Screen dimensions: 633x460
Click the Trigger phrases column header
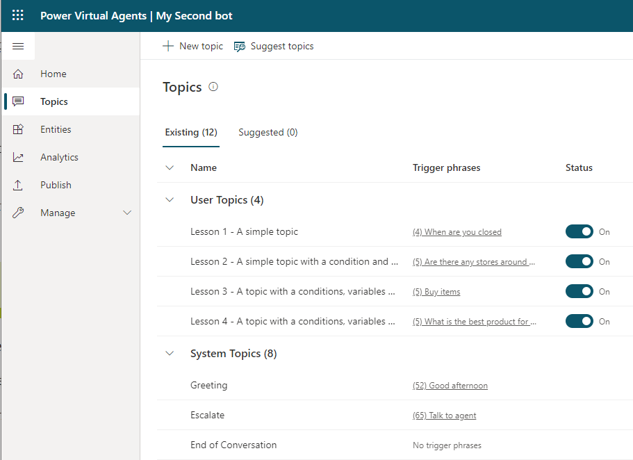447,167
